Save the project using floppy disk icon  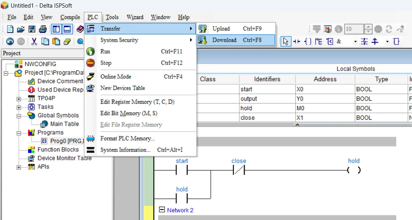click(32, 29)
